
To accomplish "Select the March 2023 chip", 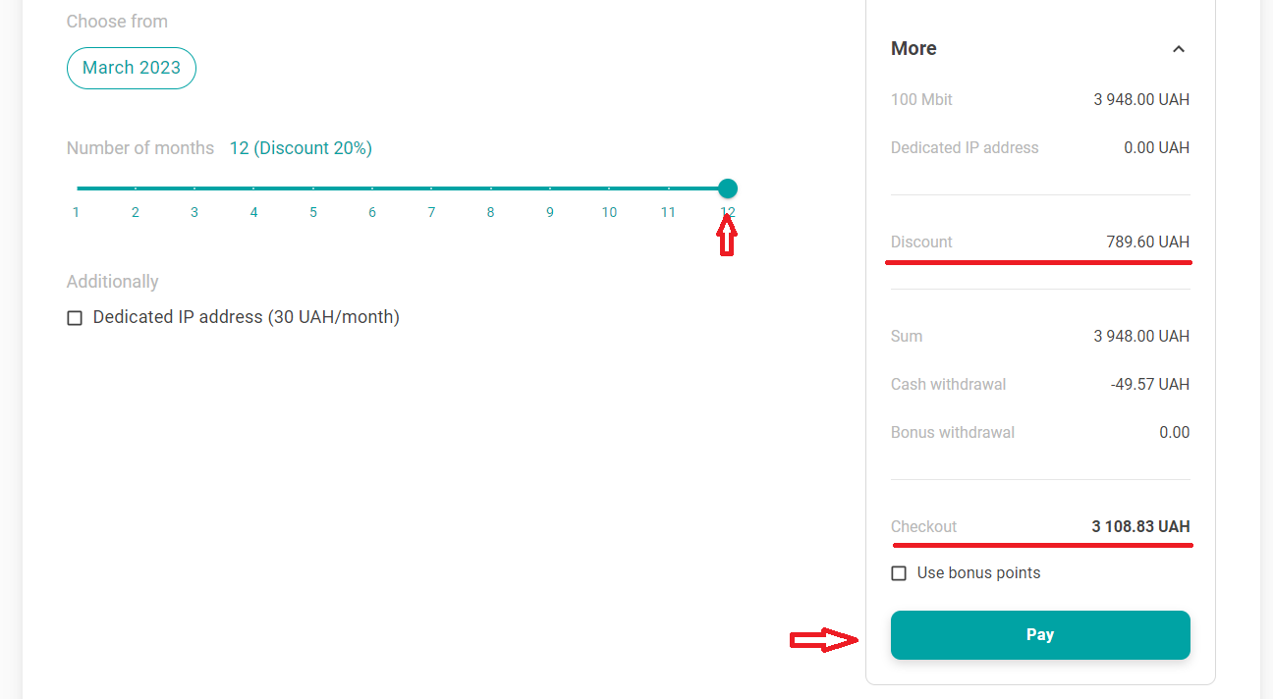I will (x=132, y=68).
